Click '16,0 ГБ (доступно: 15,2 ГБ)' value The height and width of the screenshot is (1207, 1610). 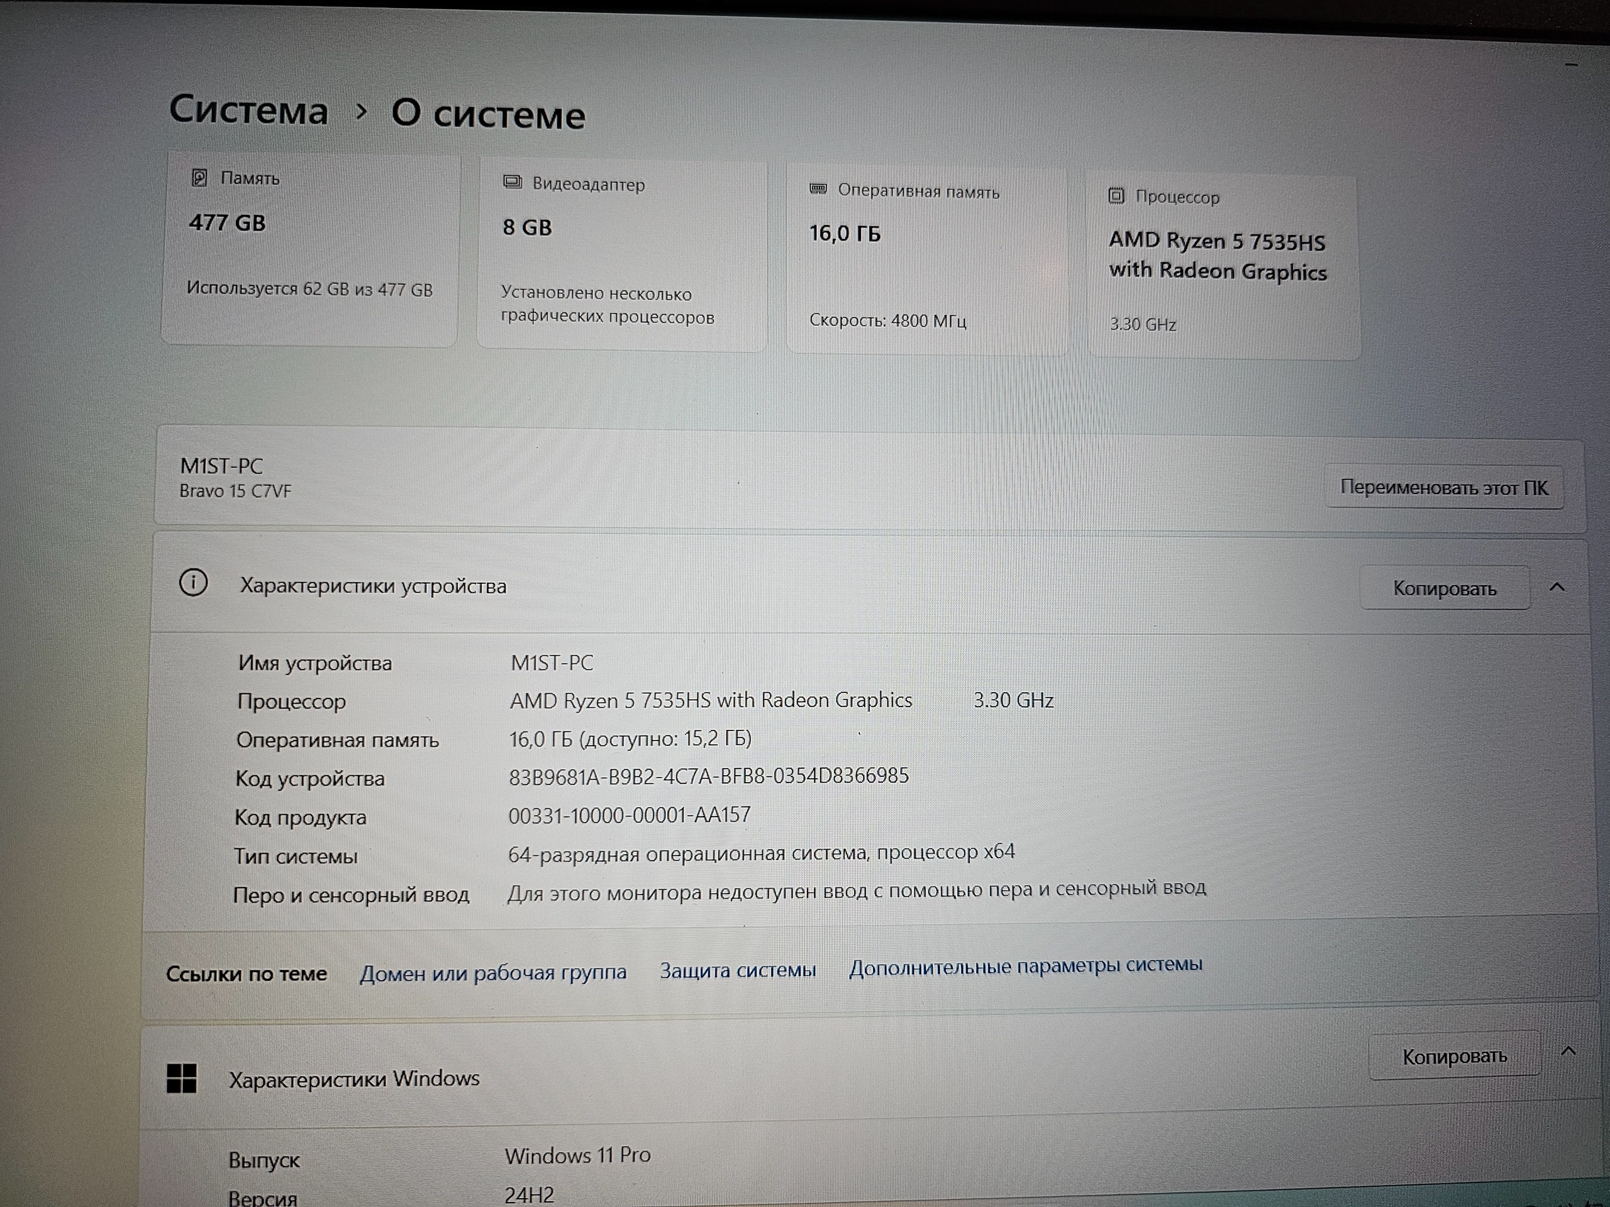click(630, 739)
